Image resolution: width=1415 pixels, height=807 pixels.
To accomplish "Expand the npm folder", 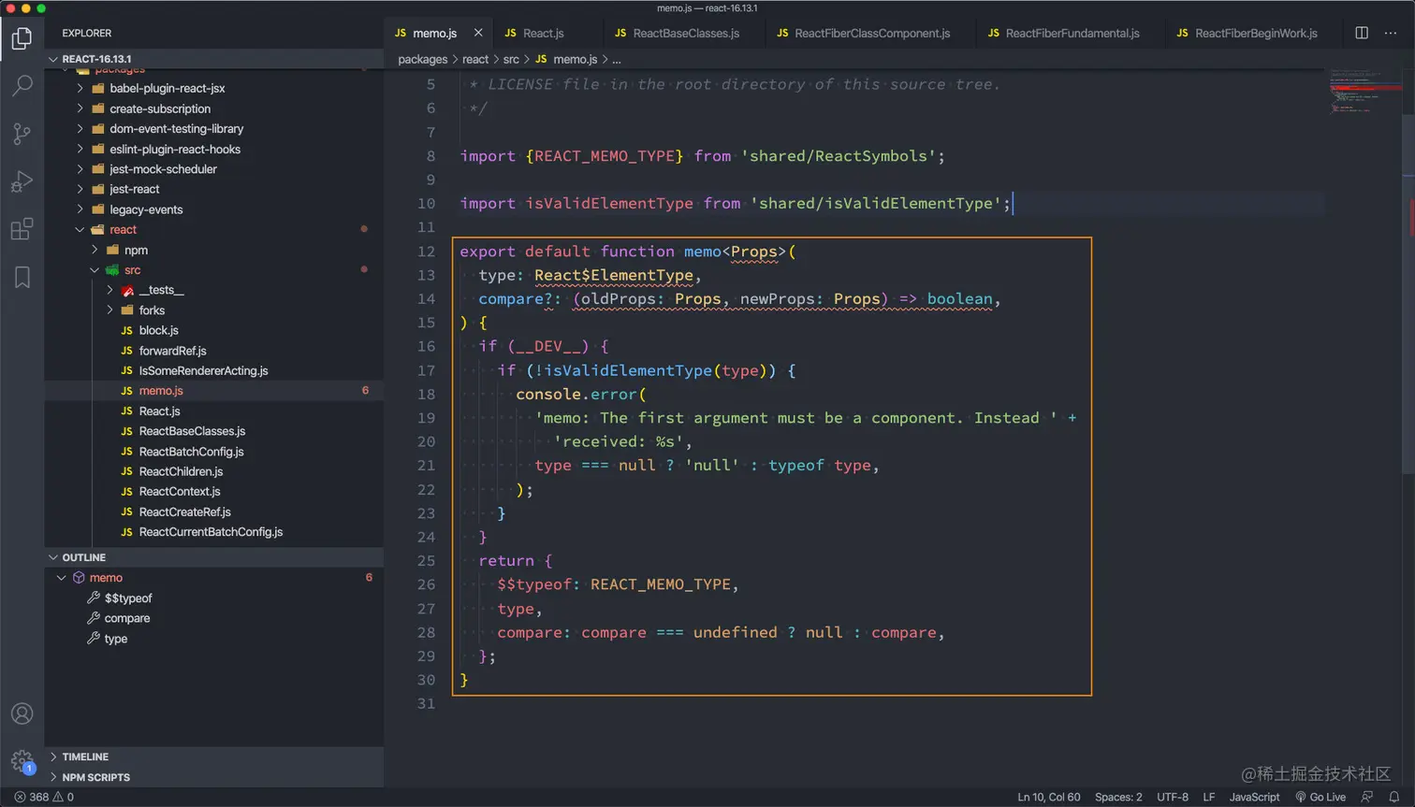I will [213, 250].
